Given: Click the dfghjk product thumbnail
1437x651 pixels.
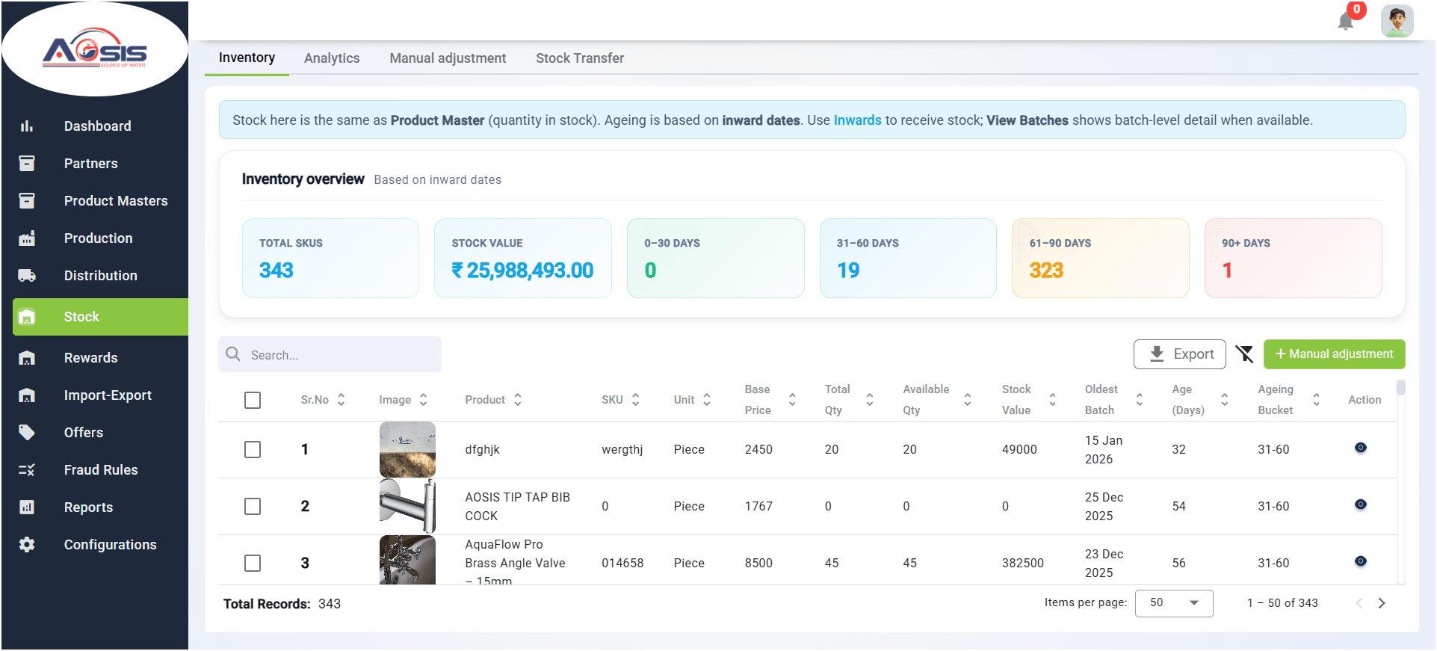Looking at the screenshot, I should pyautogui.click(x=407, y=449).
